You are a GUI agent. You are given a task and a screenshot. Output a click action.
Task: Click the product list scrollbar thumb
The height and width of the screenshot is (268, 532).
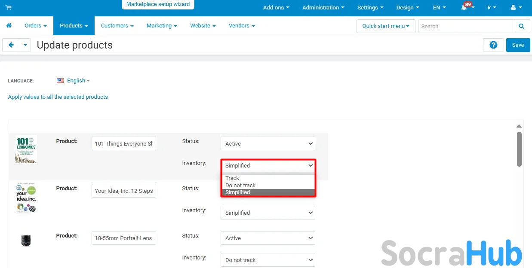(x=519, y=149)
